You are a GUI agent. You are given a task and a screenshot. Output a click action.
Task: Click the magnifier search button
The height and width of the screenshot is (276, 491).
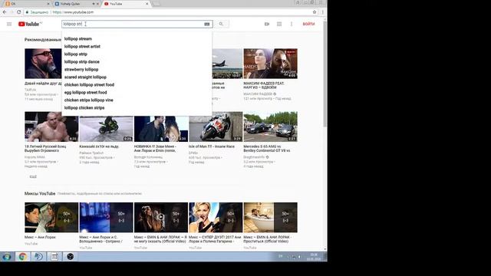click(x=221, y=24)
